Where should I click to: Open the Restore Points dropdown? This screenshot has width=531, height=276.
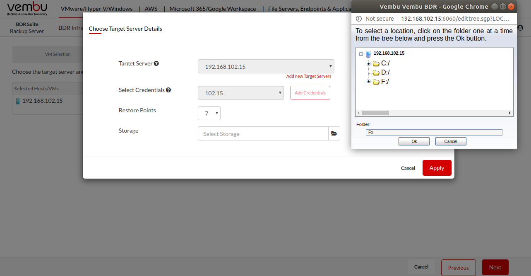[209, 113]
